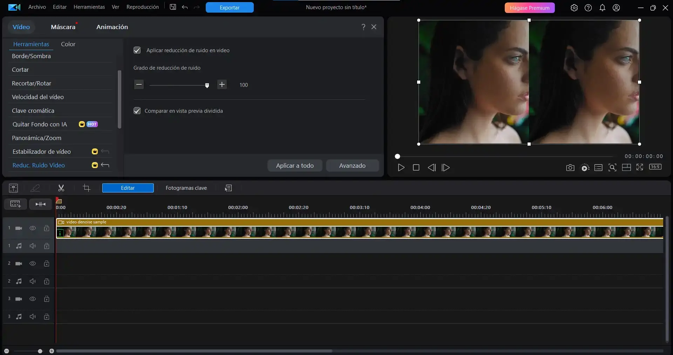Select 'Quitar Fondo con IA' in the tools list
Screen dimensions: 673x355
pos(40,124)
